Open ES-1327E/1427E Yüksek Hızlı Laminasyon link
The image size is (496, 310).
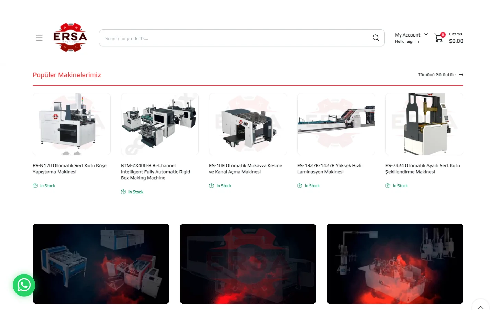[x=329, y=168]
